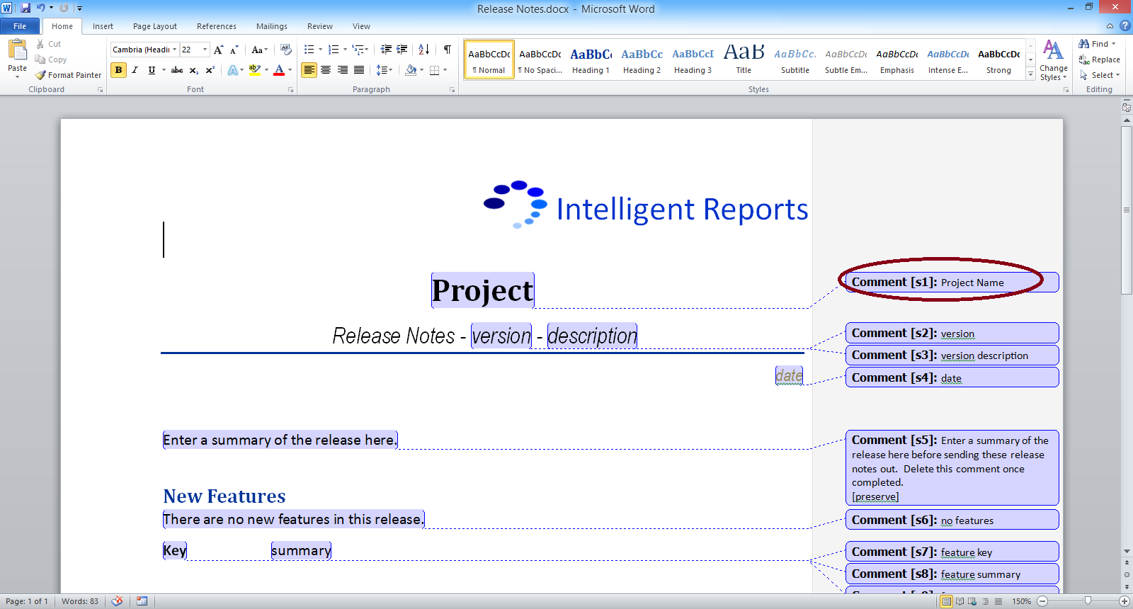The height and width of the screenshot is (609, 1133).
Task: Switch to the Page Layout tab
Action: click(x=155, y=26)
